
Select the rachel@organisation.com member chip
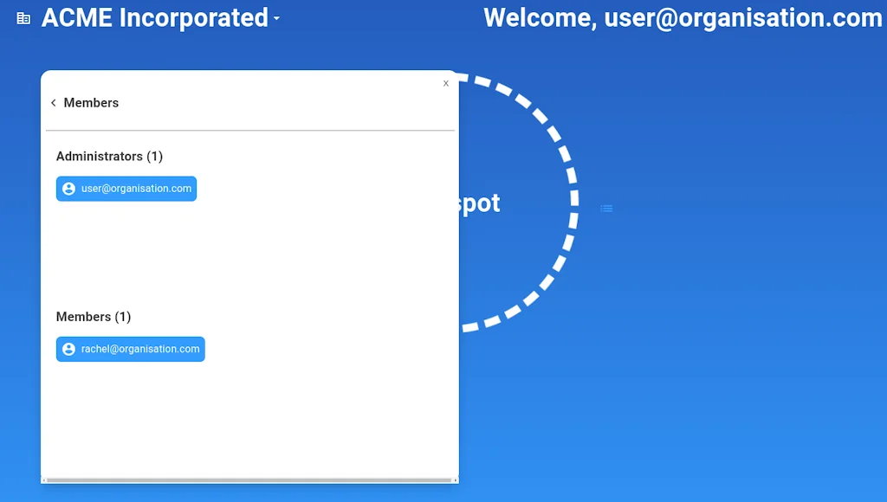pos(130,349)
